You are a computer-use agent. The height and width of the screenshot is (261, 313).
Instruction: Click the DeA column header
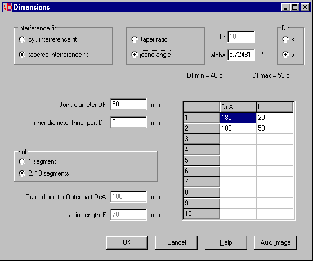point(238,107)
